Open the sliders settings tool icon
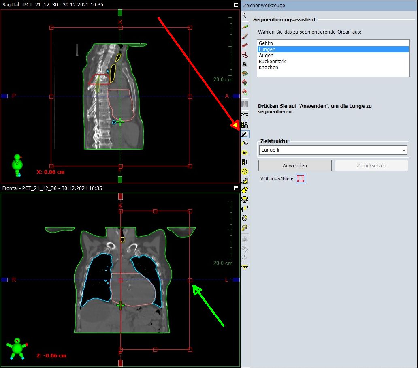The width and height of the screenshot is (418, 368). (x=245, y=115)
